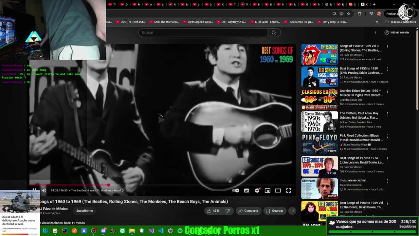The height and width of the screenshot is (236, 419).
Task: Focus the Buscar search field
Action: (x=203, y=32)
